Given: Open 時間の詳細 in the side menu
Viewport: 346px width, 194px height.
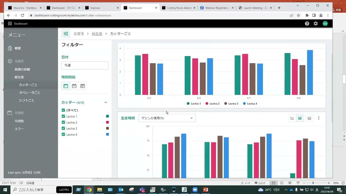Looking at the screenshot, I should point(22,70).
